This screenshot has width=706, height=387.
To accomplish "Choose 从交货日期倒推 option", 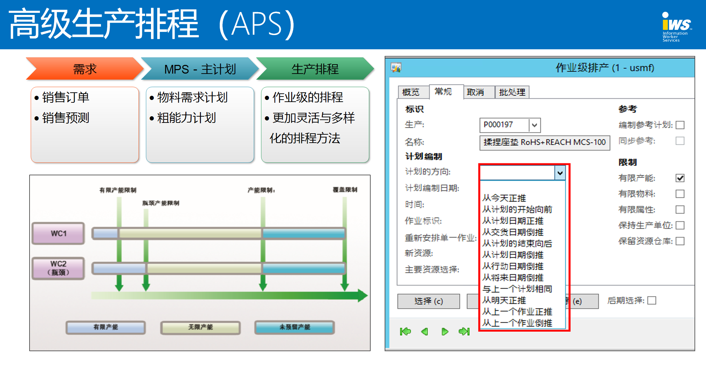I will pos(513,232).
